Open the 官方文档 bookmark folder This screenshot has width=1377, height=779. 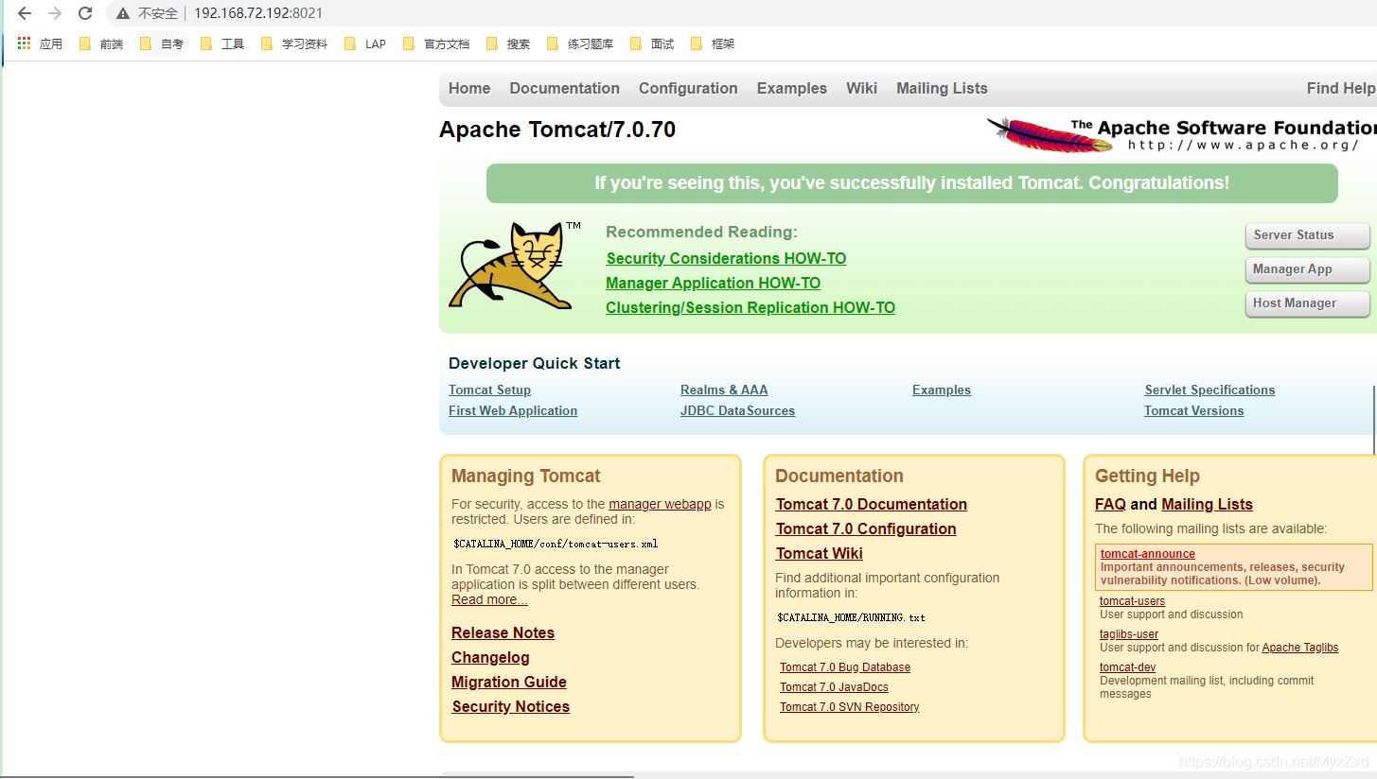click(x=436, y=43)
